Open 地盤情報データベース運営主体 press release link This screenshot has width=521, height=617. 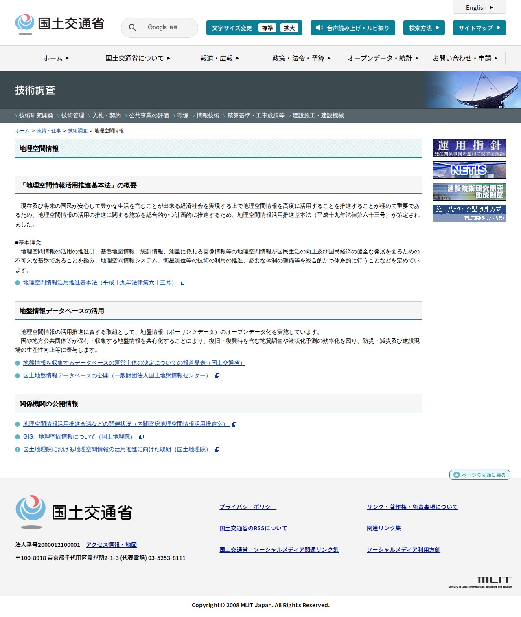point(134,363)
